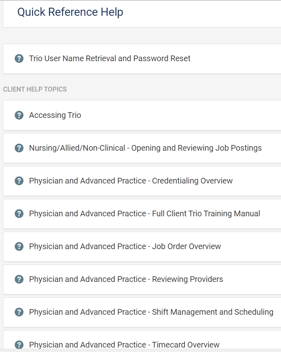The image size is (281, 352).
Task: Click the help icon for Shift Management and Scheduling
Action: pyautogui.click(x=19, y=312)
